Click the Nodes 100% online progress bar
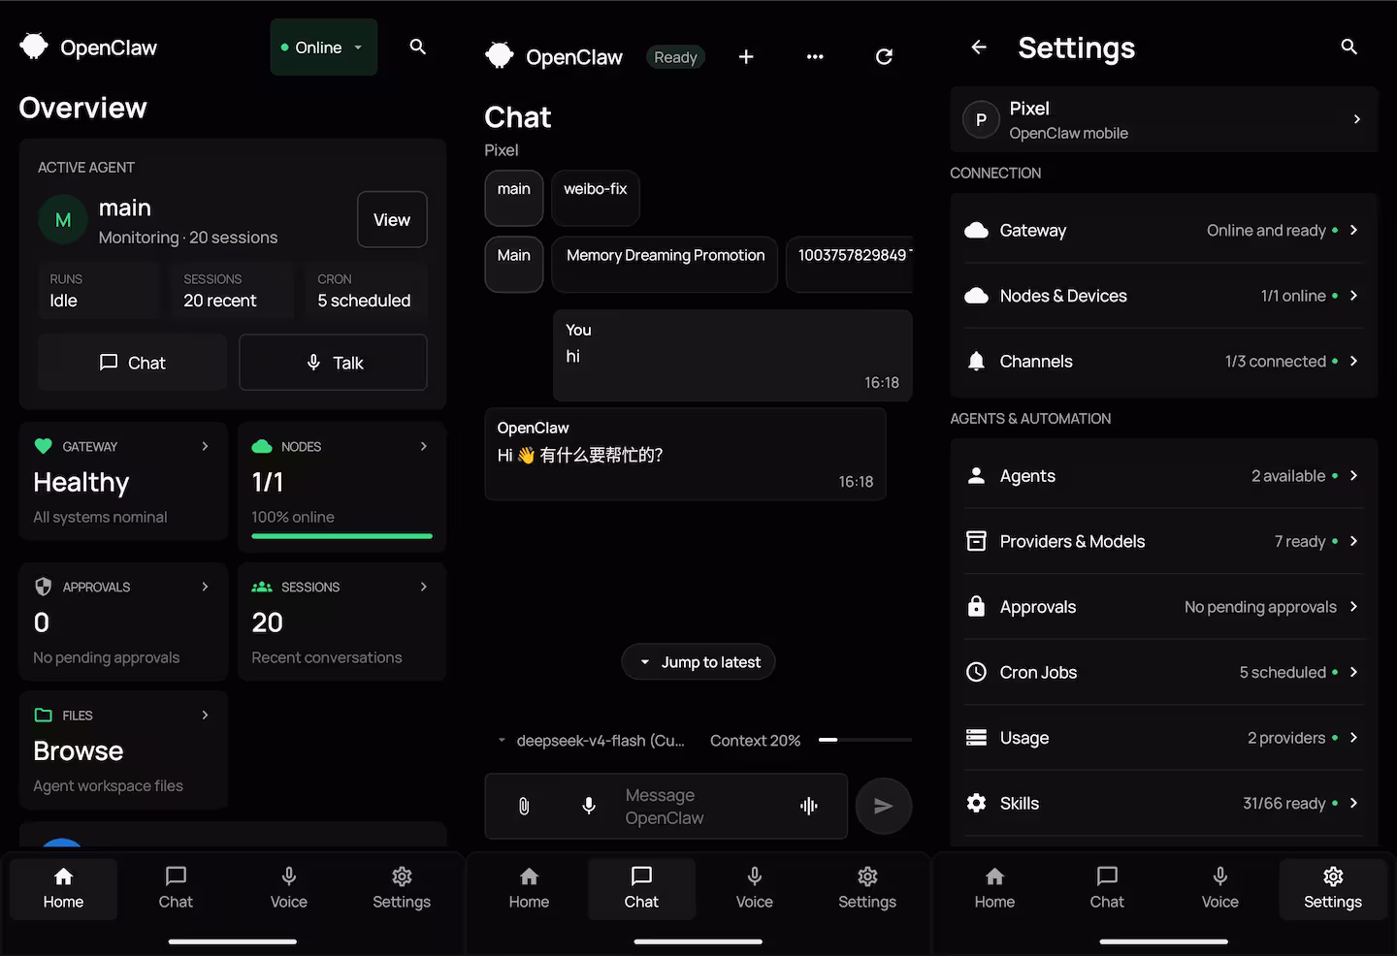 [341, 536]
